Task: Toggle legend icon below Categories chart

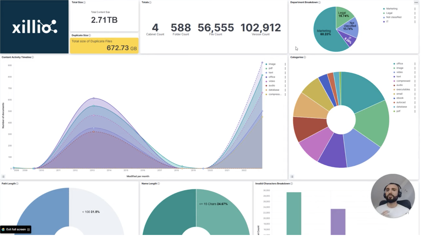Action: [292, 177]
